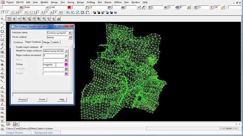Click the Colour field containing 'magenta'

[53, 64]
